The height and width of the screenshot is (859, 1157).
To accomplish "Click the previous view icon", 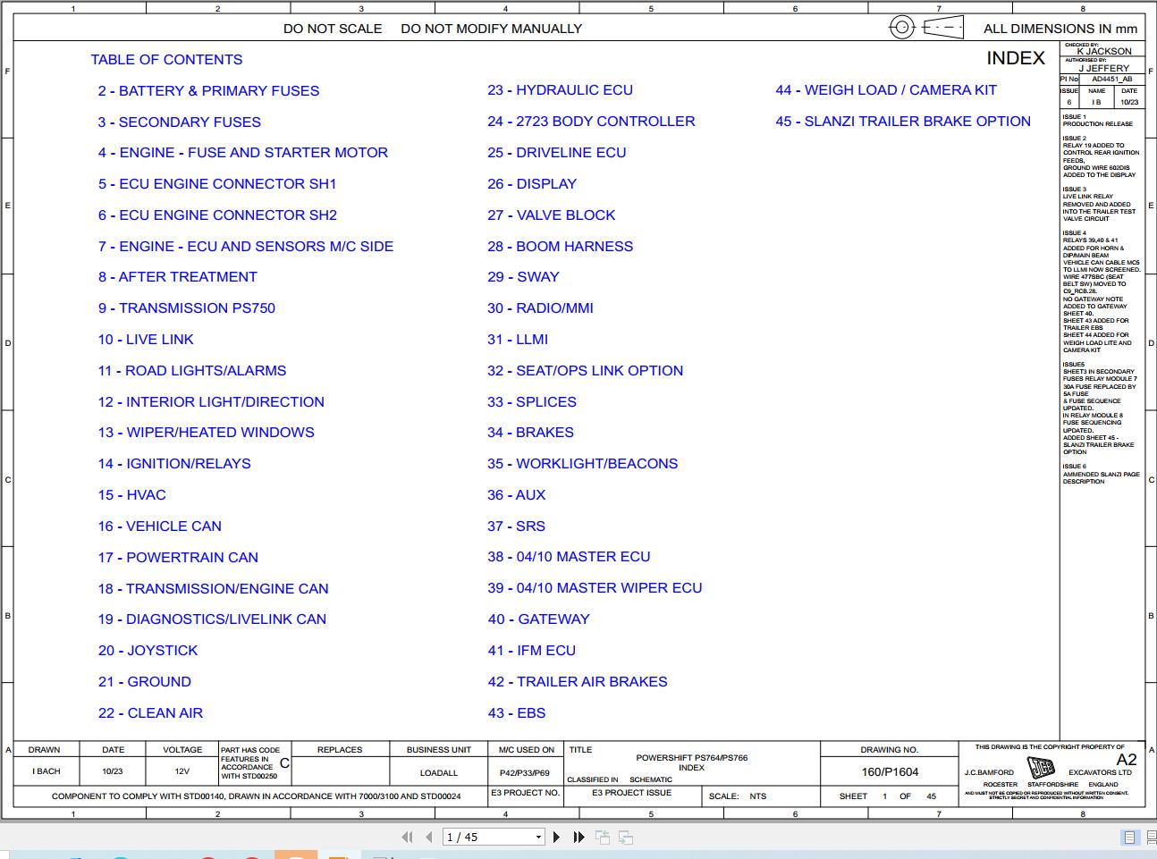I will pos(604,838).
